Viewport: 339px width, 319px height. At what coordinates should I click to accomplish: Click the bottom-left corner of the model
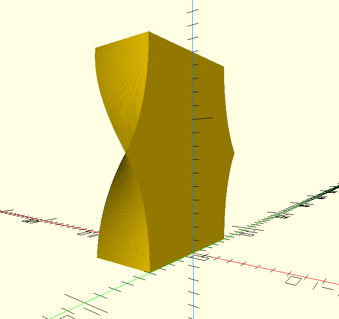pyautogui.click(x=97, y=257)
